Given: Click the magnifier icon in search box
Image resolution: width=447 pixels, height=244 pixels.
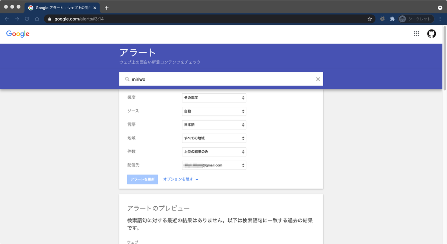Looking at the screenshot, I should [127, 79].
